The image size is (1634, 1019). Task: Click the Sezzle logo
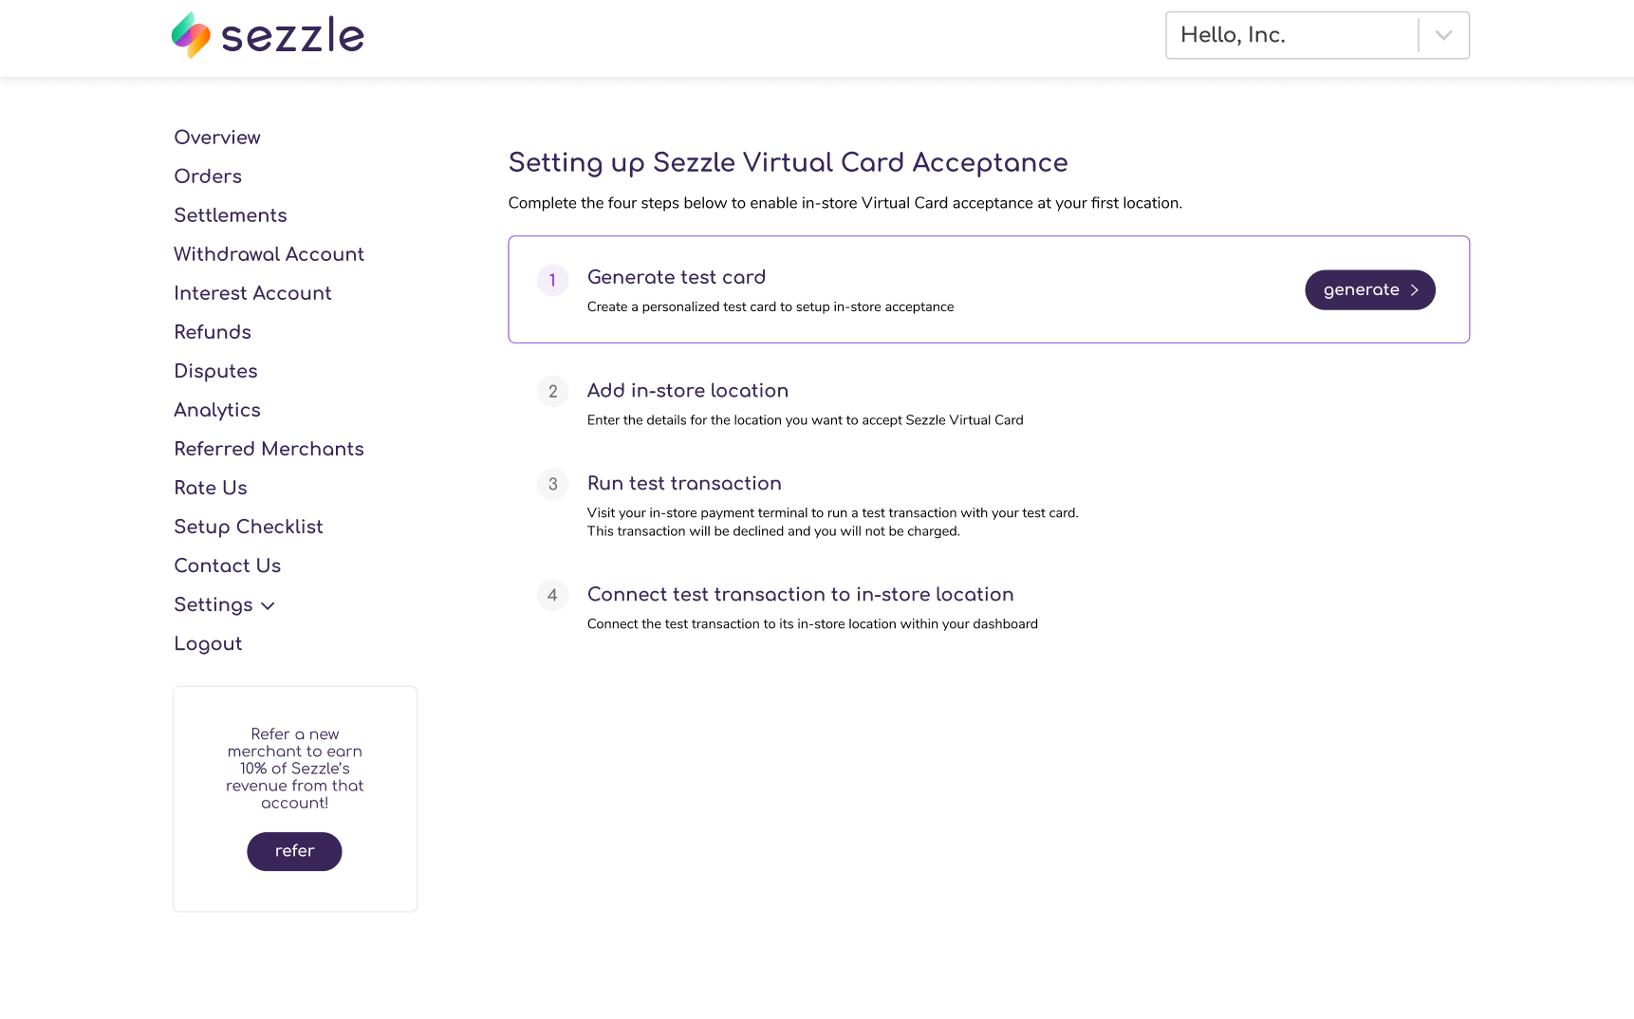point(269,35)
